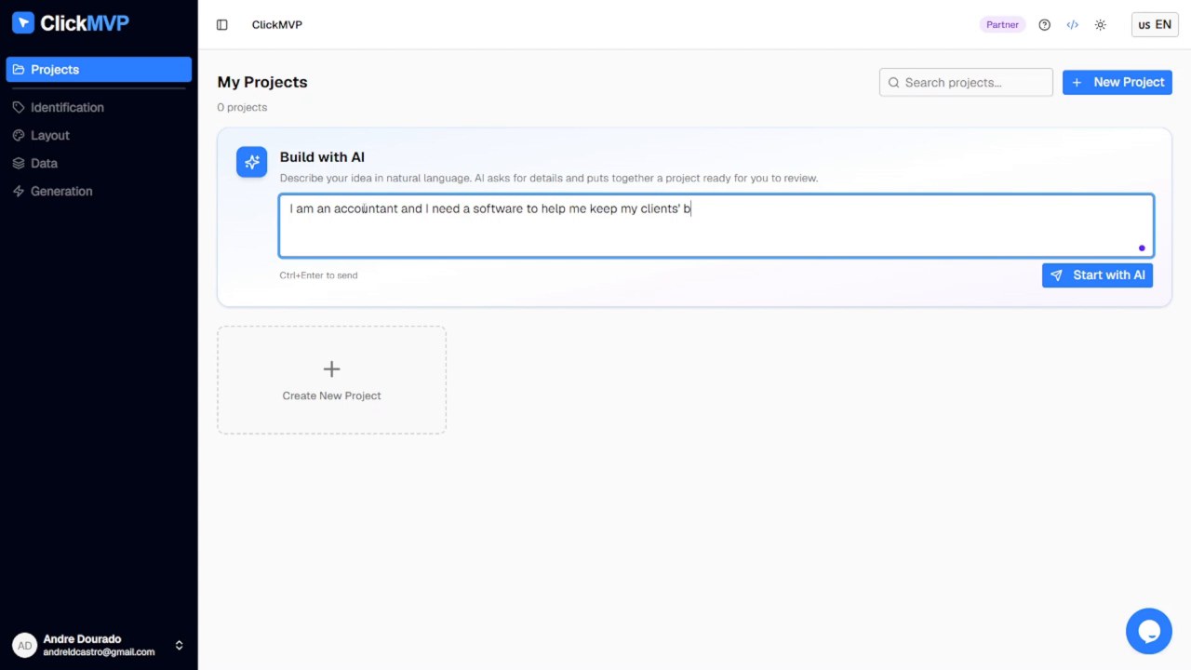Open the code brackets icon in header
Image resolution: width=1191 pixels, height=670 pixels.
(1072, 25)
